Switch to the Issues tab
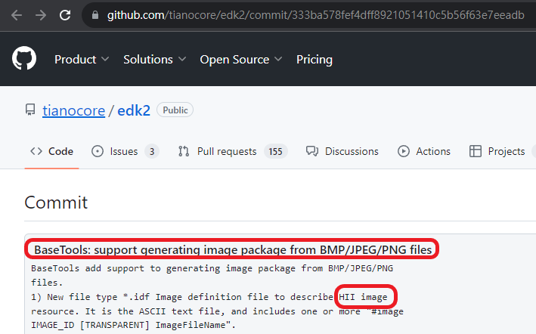Viewport: 536px width, 334px height. tap(125, 151)
